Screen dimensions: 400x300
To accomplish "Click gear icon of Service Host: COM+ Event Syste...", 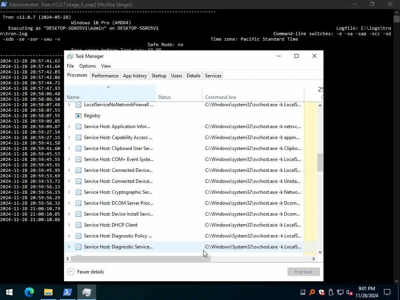I will 78,159.
